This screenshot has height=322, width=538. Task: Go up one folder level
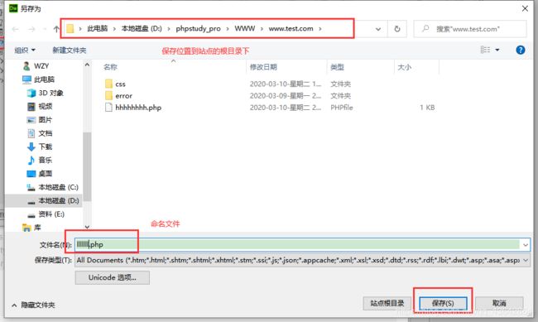(x=56, y=29)
